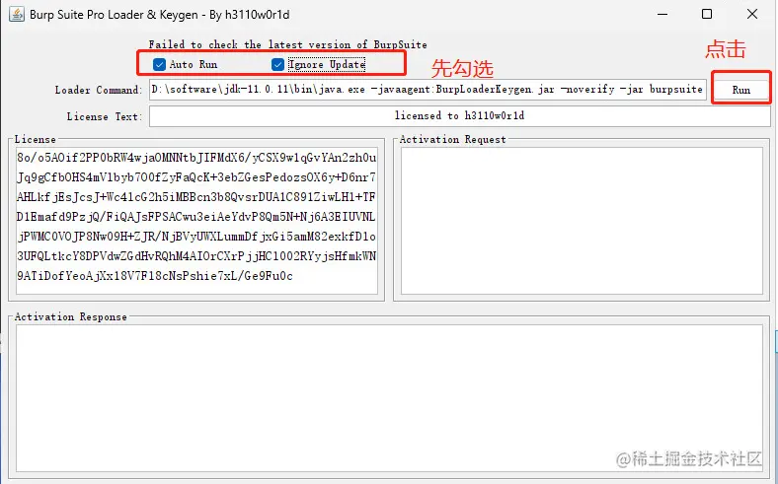This screenshot has width=778, height=484.
Task: Click the 'Failed to check the latest version' message
Action: pos(287,44)
